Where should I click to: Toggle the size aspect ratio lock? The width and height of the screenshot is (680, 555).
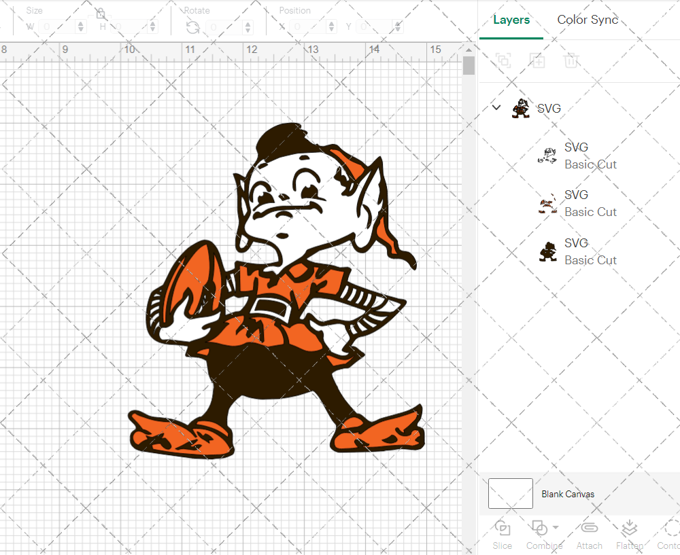[100, 14]
